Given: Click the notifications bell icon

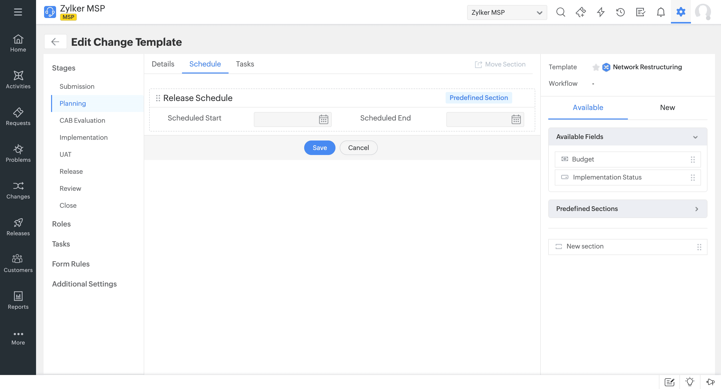Looking at the screenshot, I should click(661, 12).
